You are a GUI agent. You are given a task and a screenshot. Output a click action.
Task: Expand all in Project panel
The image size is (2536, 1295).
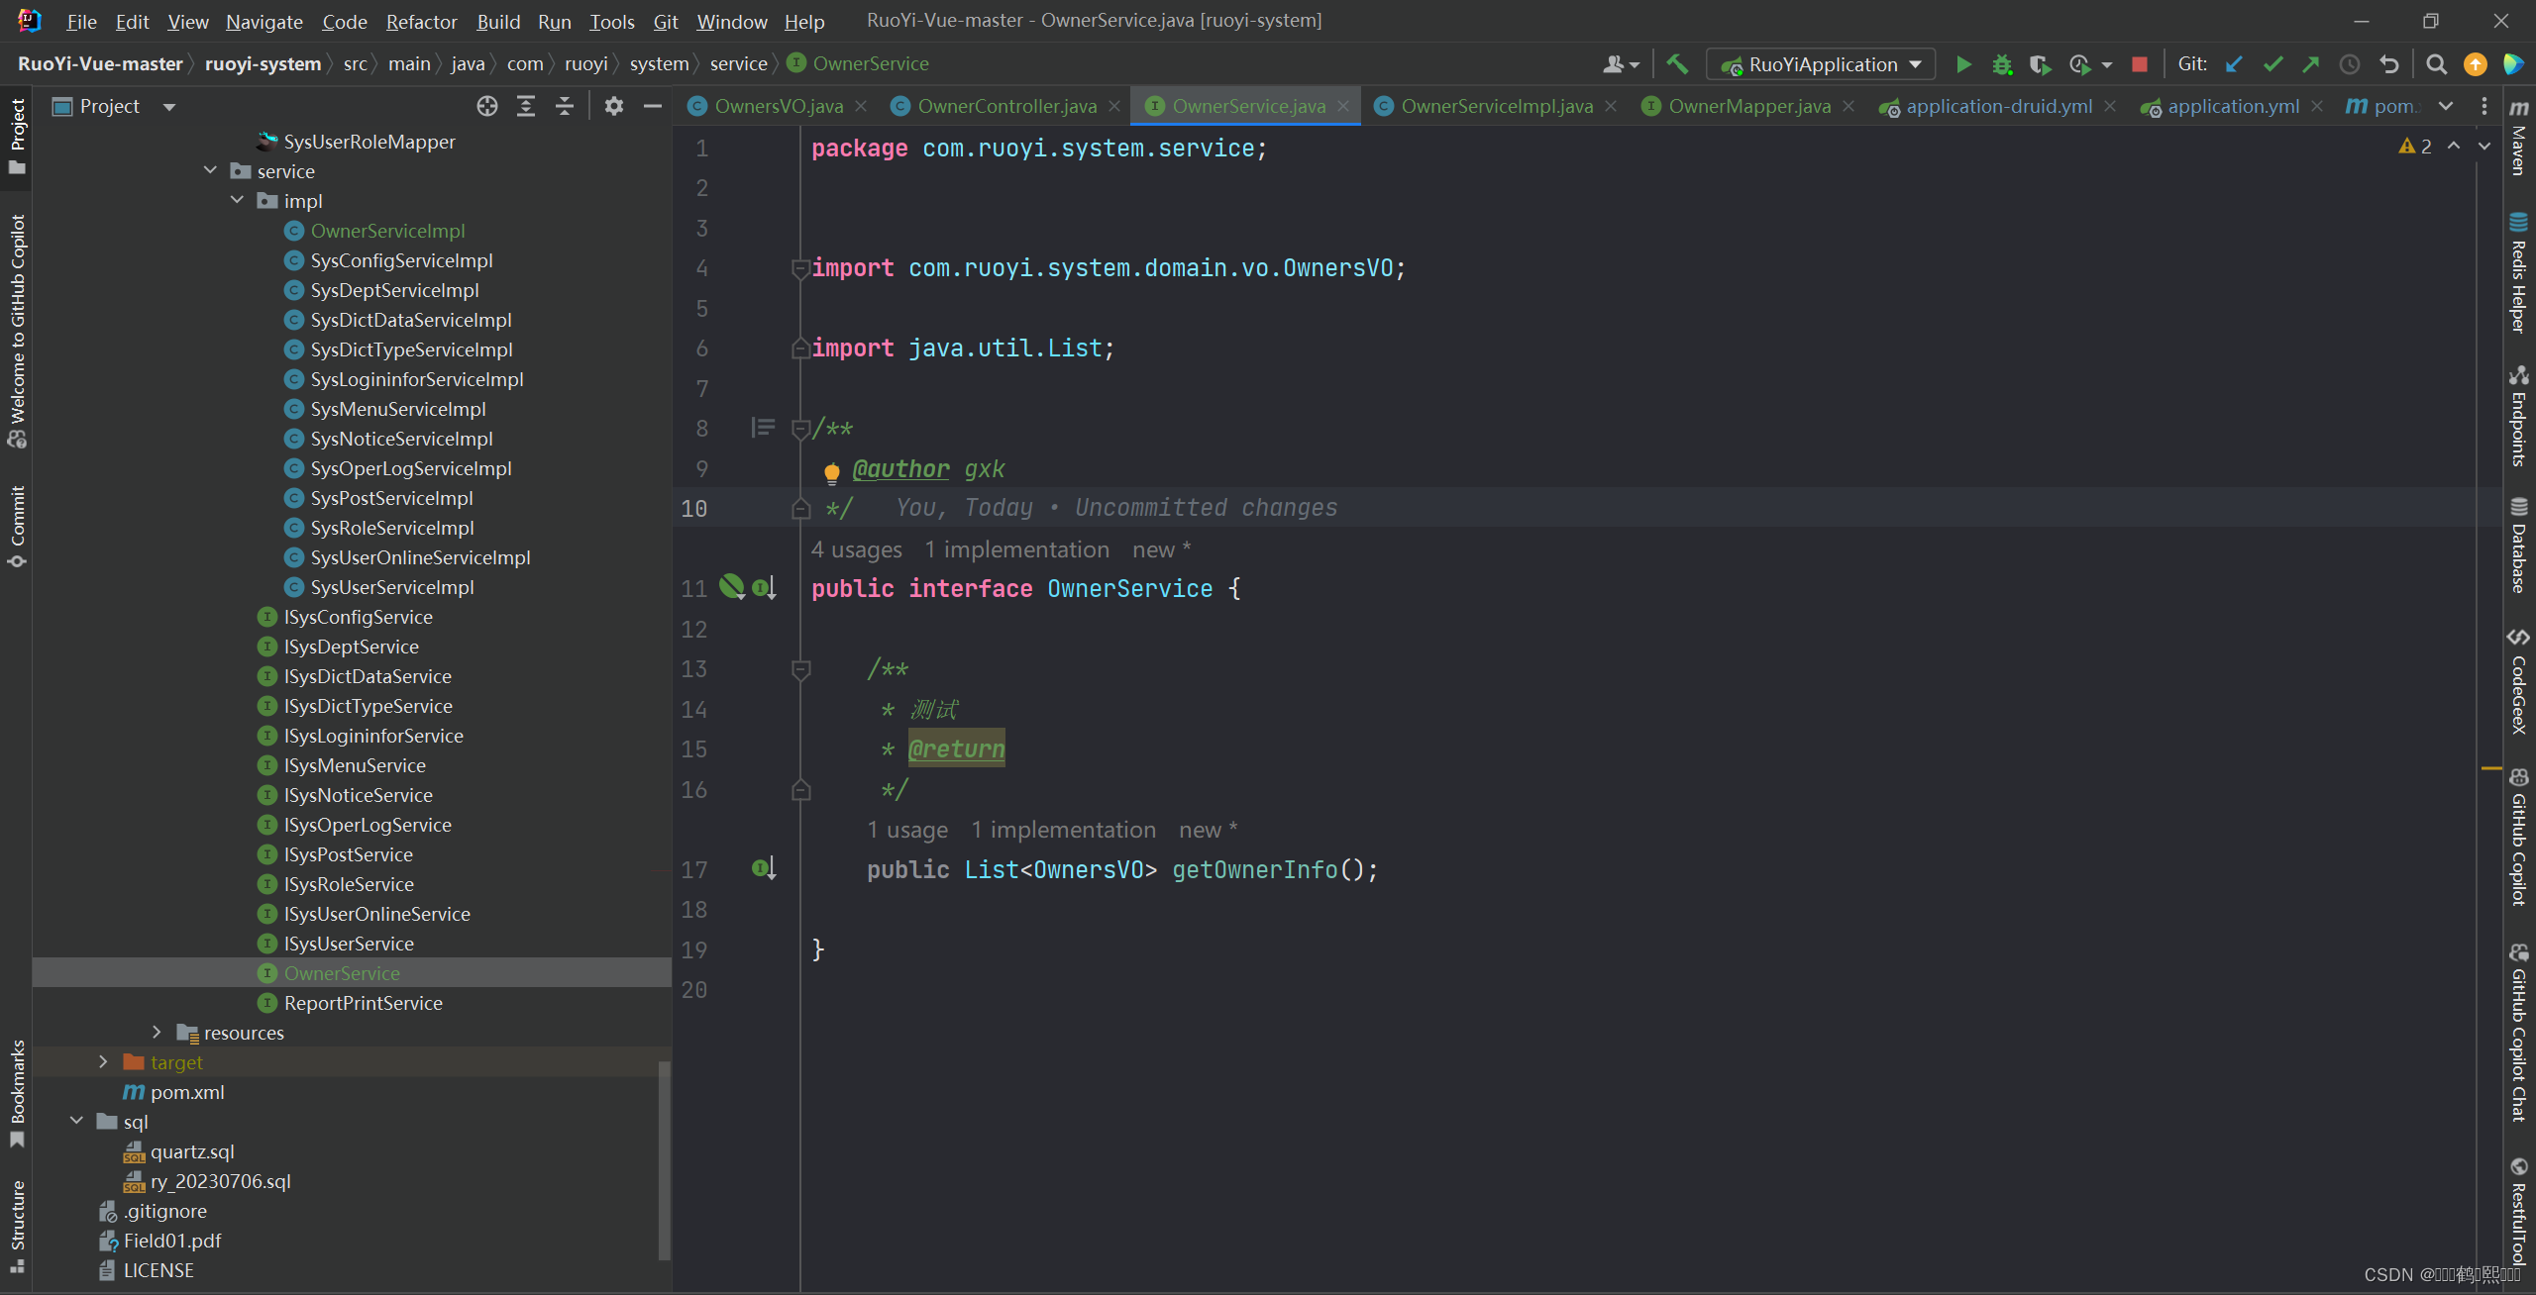click(526, 106)
